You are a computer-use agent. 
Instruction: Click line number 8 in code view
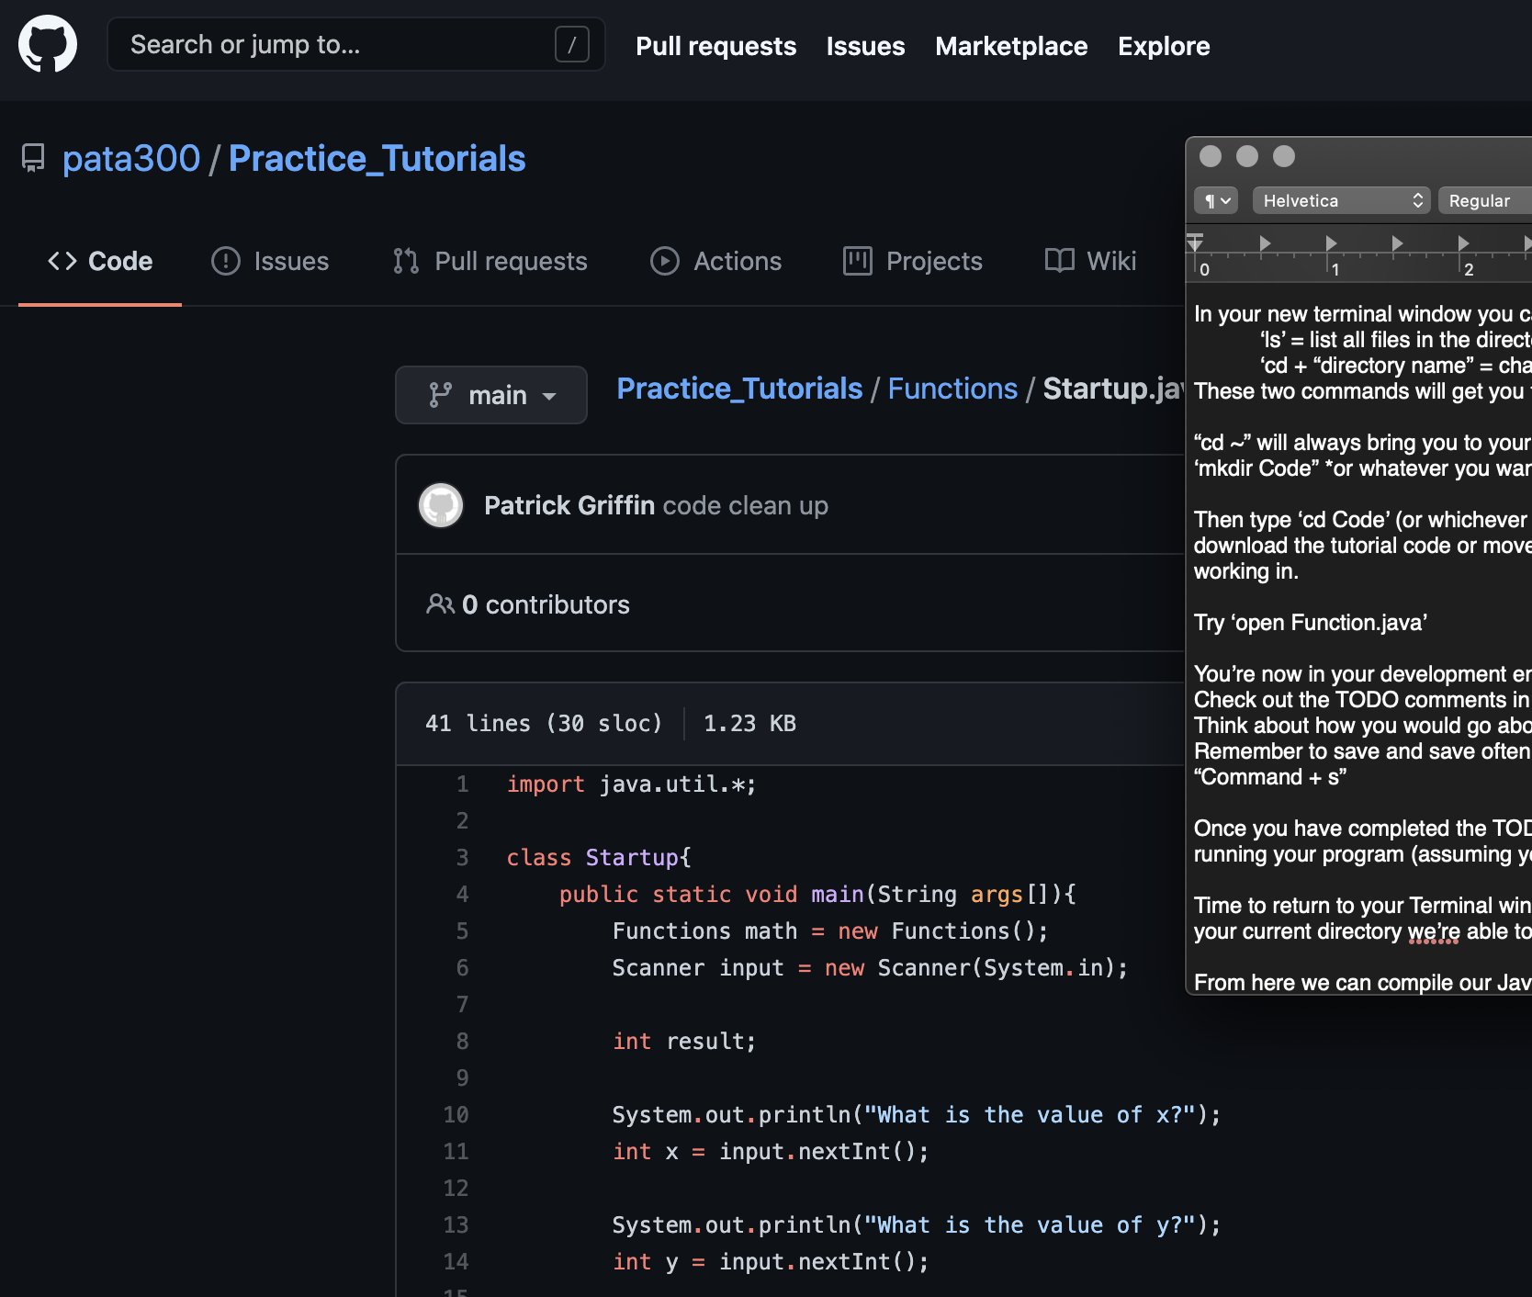[462, 1041]
